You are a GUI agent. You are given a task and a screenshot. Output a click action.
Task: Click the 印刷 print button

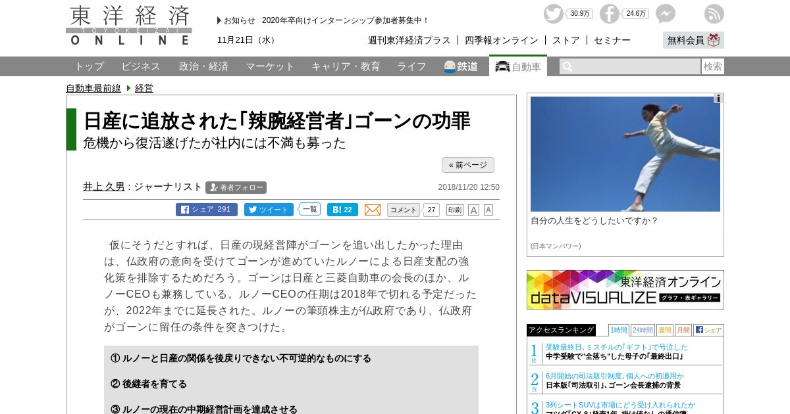[455, 210]
